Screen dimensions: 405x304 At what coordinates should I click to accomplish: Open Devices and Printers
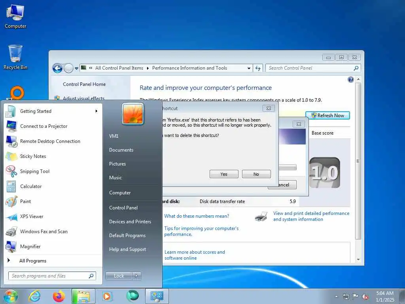click(130, 222)
